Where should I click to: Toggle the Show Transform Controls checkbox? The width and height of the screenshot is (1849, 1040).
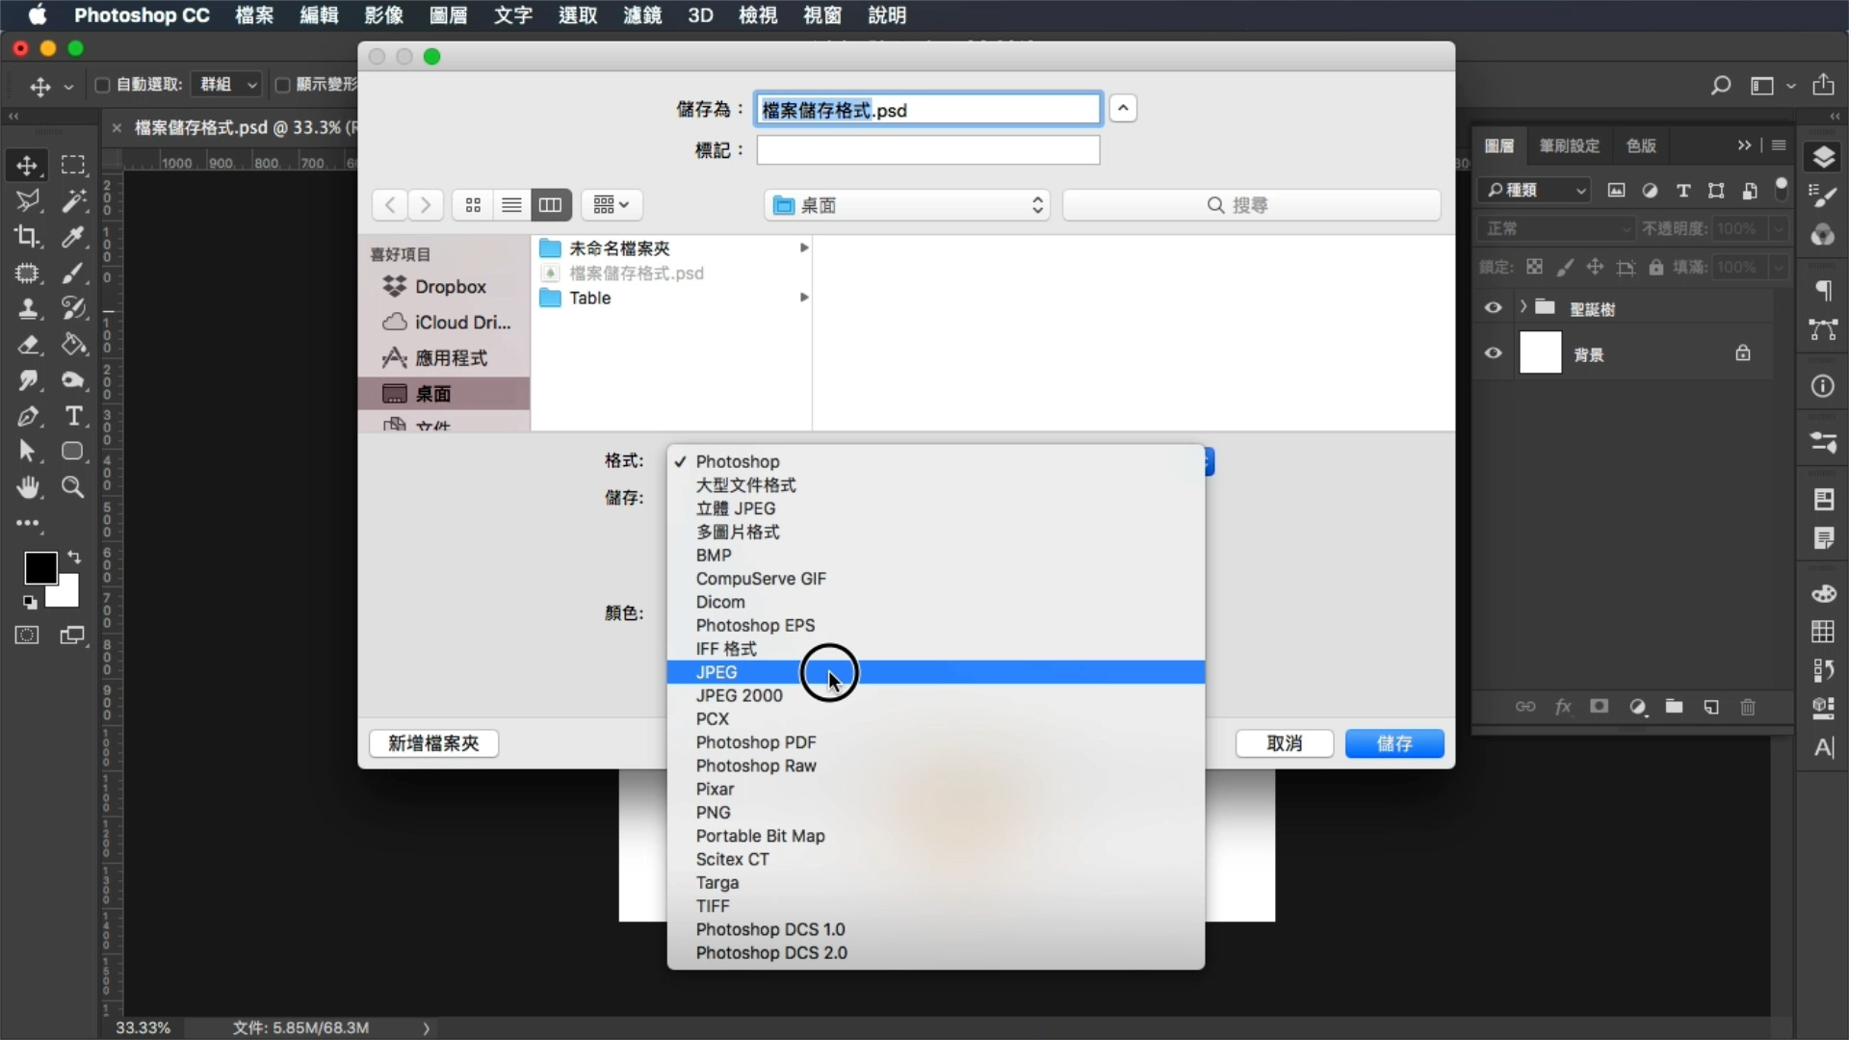pyautogui.click(x=282, y=86)
